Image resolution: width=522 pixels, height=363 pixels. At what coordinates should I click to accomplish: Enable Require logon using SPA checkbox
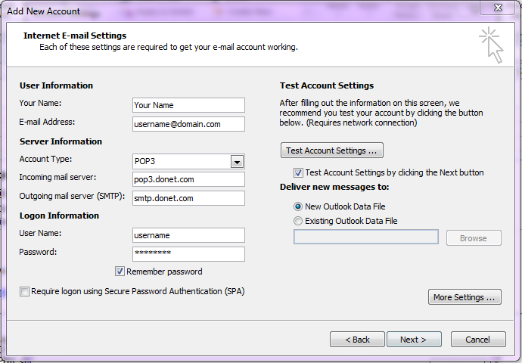pyautogui.click(x=24, y=291)
